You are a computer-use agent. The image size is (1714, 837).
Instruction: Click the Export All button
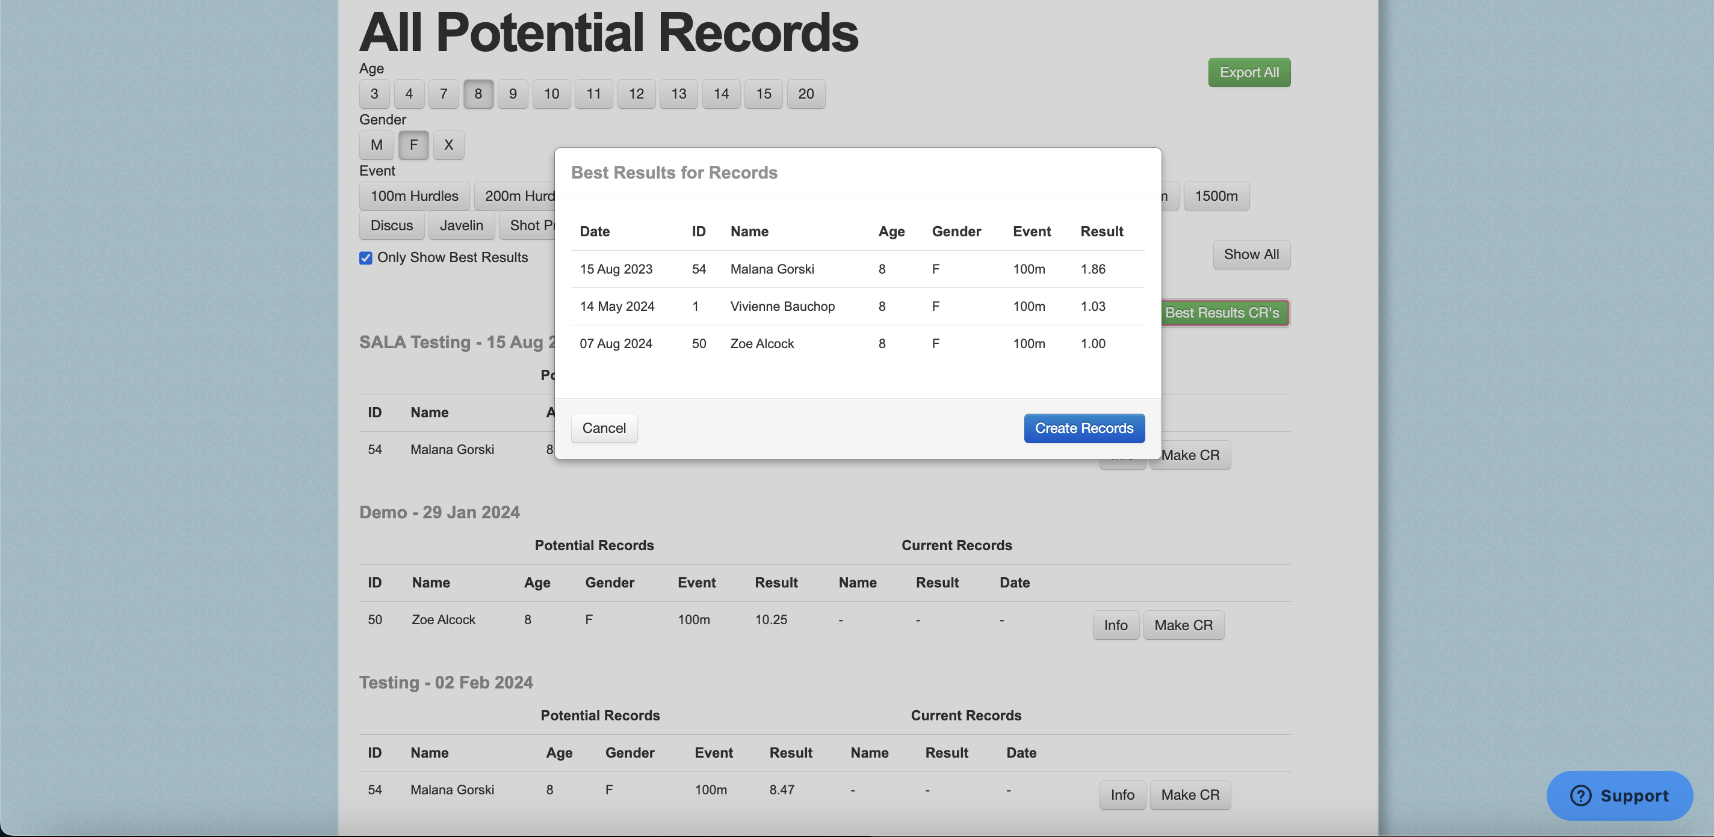point(1249,73)
